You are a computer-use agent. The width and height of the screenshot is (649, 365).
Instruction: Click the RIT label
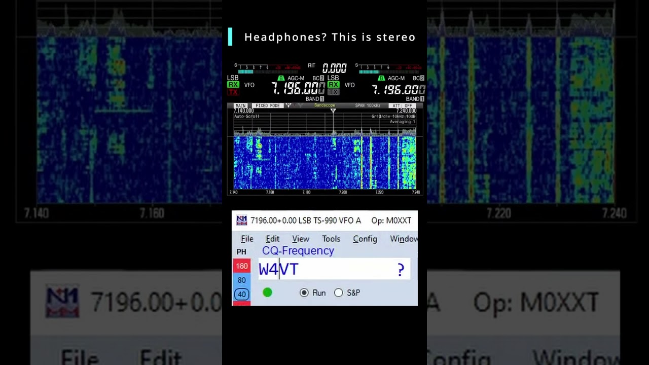pyautogui.click(x=311, y=66)
